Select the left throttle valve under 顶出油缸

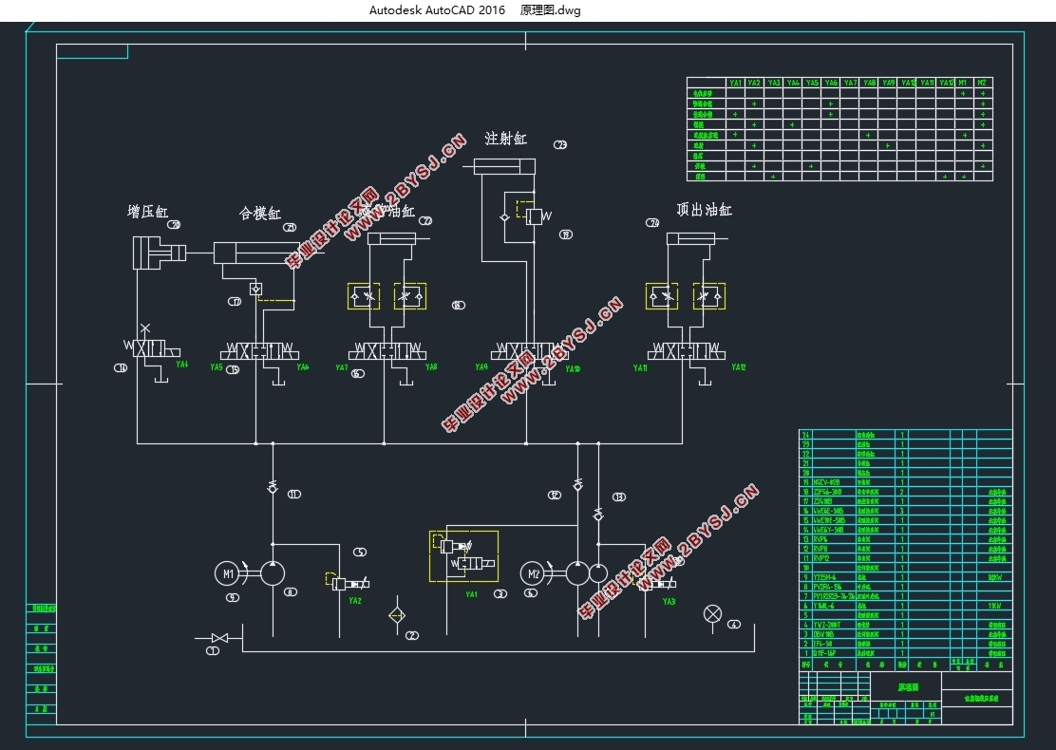tap(661, 296)
